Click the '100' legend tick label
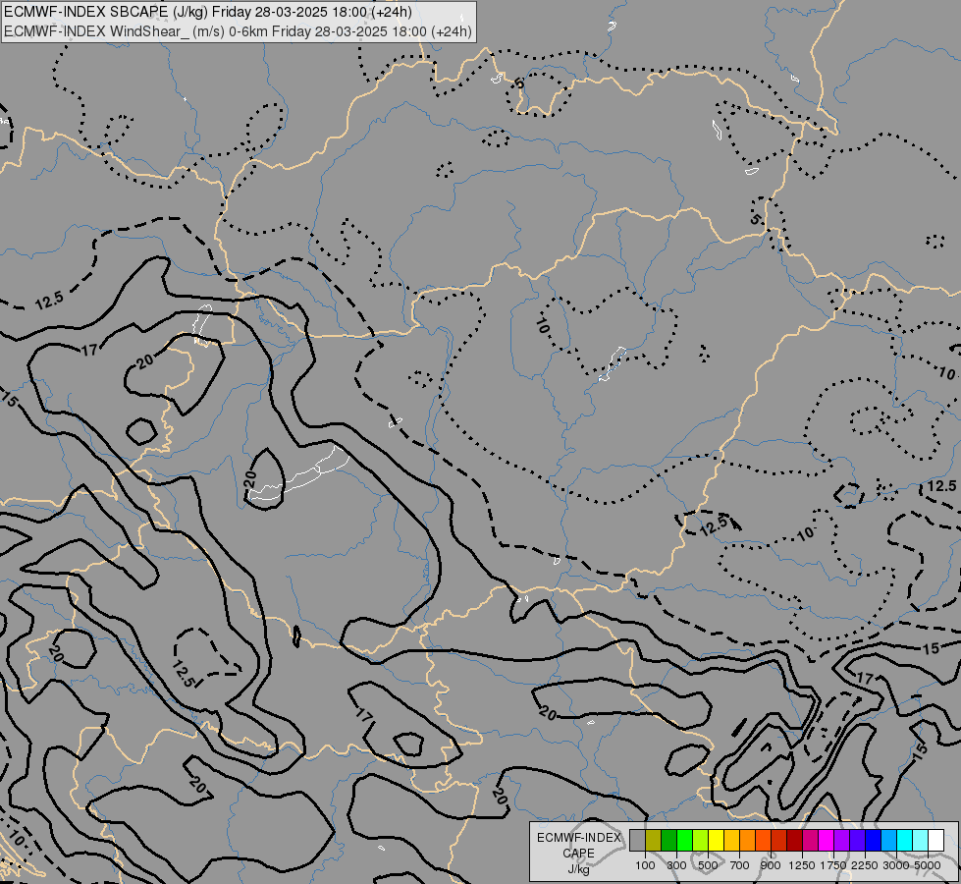This screenshot has width=961, height=884. pos(645,865)
